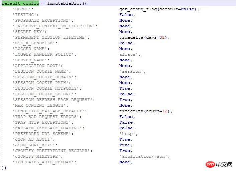This screenshot has width=236, height=171.
Task: Click False value of 'TRAP_HTTP_EXCEPTIONS'
Action: coord(126,122)
